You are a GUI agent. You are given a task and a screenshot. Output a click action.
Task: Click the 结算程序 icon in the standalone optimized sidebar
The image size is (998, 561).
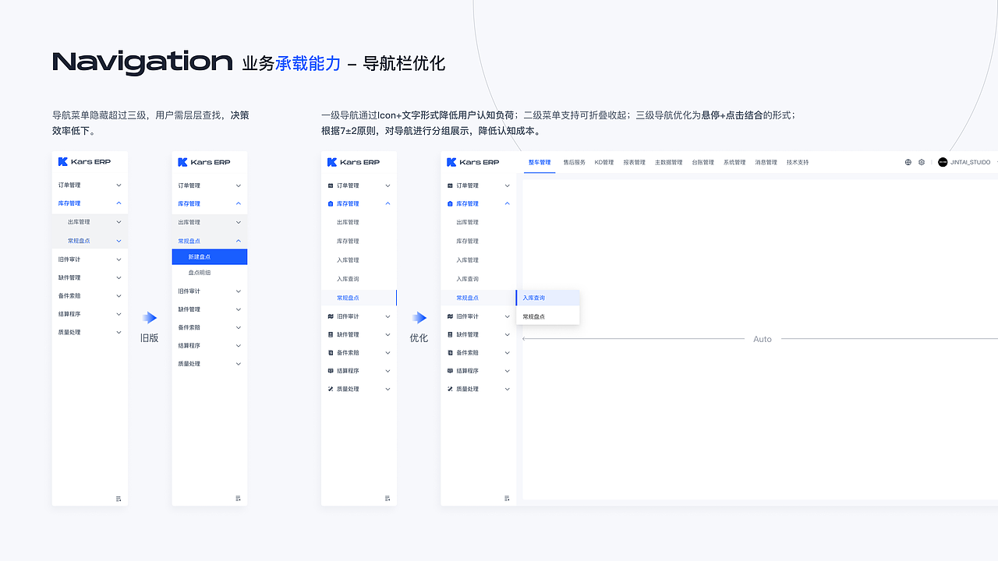point(331,371)
